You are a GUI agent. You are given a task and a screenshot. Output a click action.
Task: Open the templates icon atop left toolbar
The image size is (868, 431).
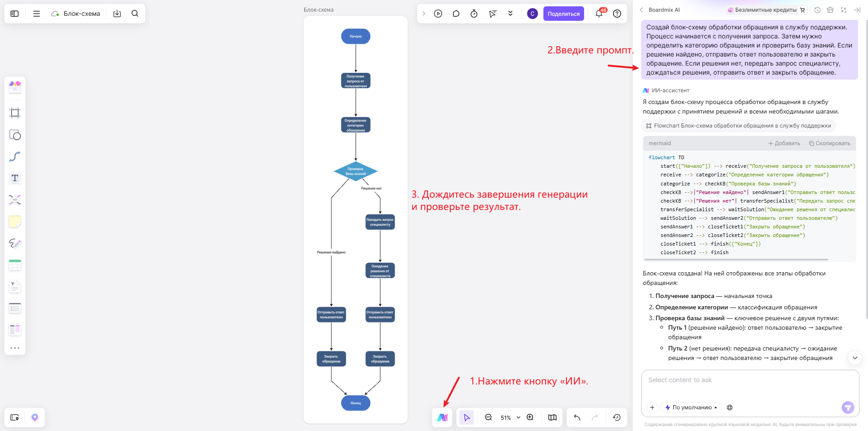point(15,87)
